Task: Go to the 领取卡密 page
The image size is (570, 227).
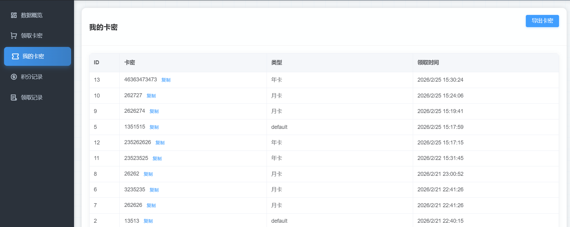Action: coord(32,36)
